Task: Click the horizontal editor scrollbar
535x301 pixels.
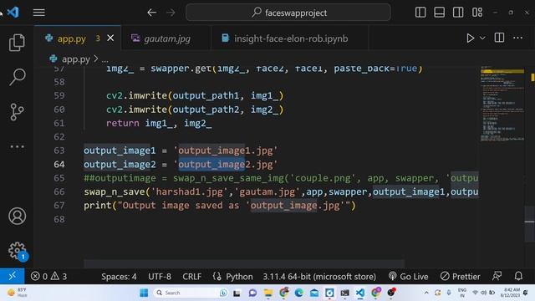Action: tap(244, 263)
